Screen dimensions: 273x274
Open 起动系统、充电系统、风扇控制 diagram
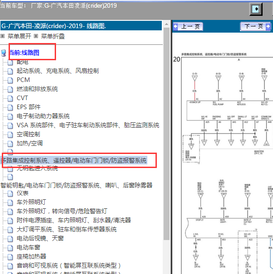[x=58, y=71]
